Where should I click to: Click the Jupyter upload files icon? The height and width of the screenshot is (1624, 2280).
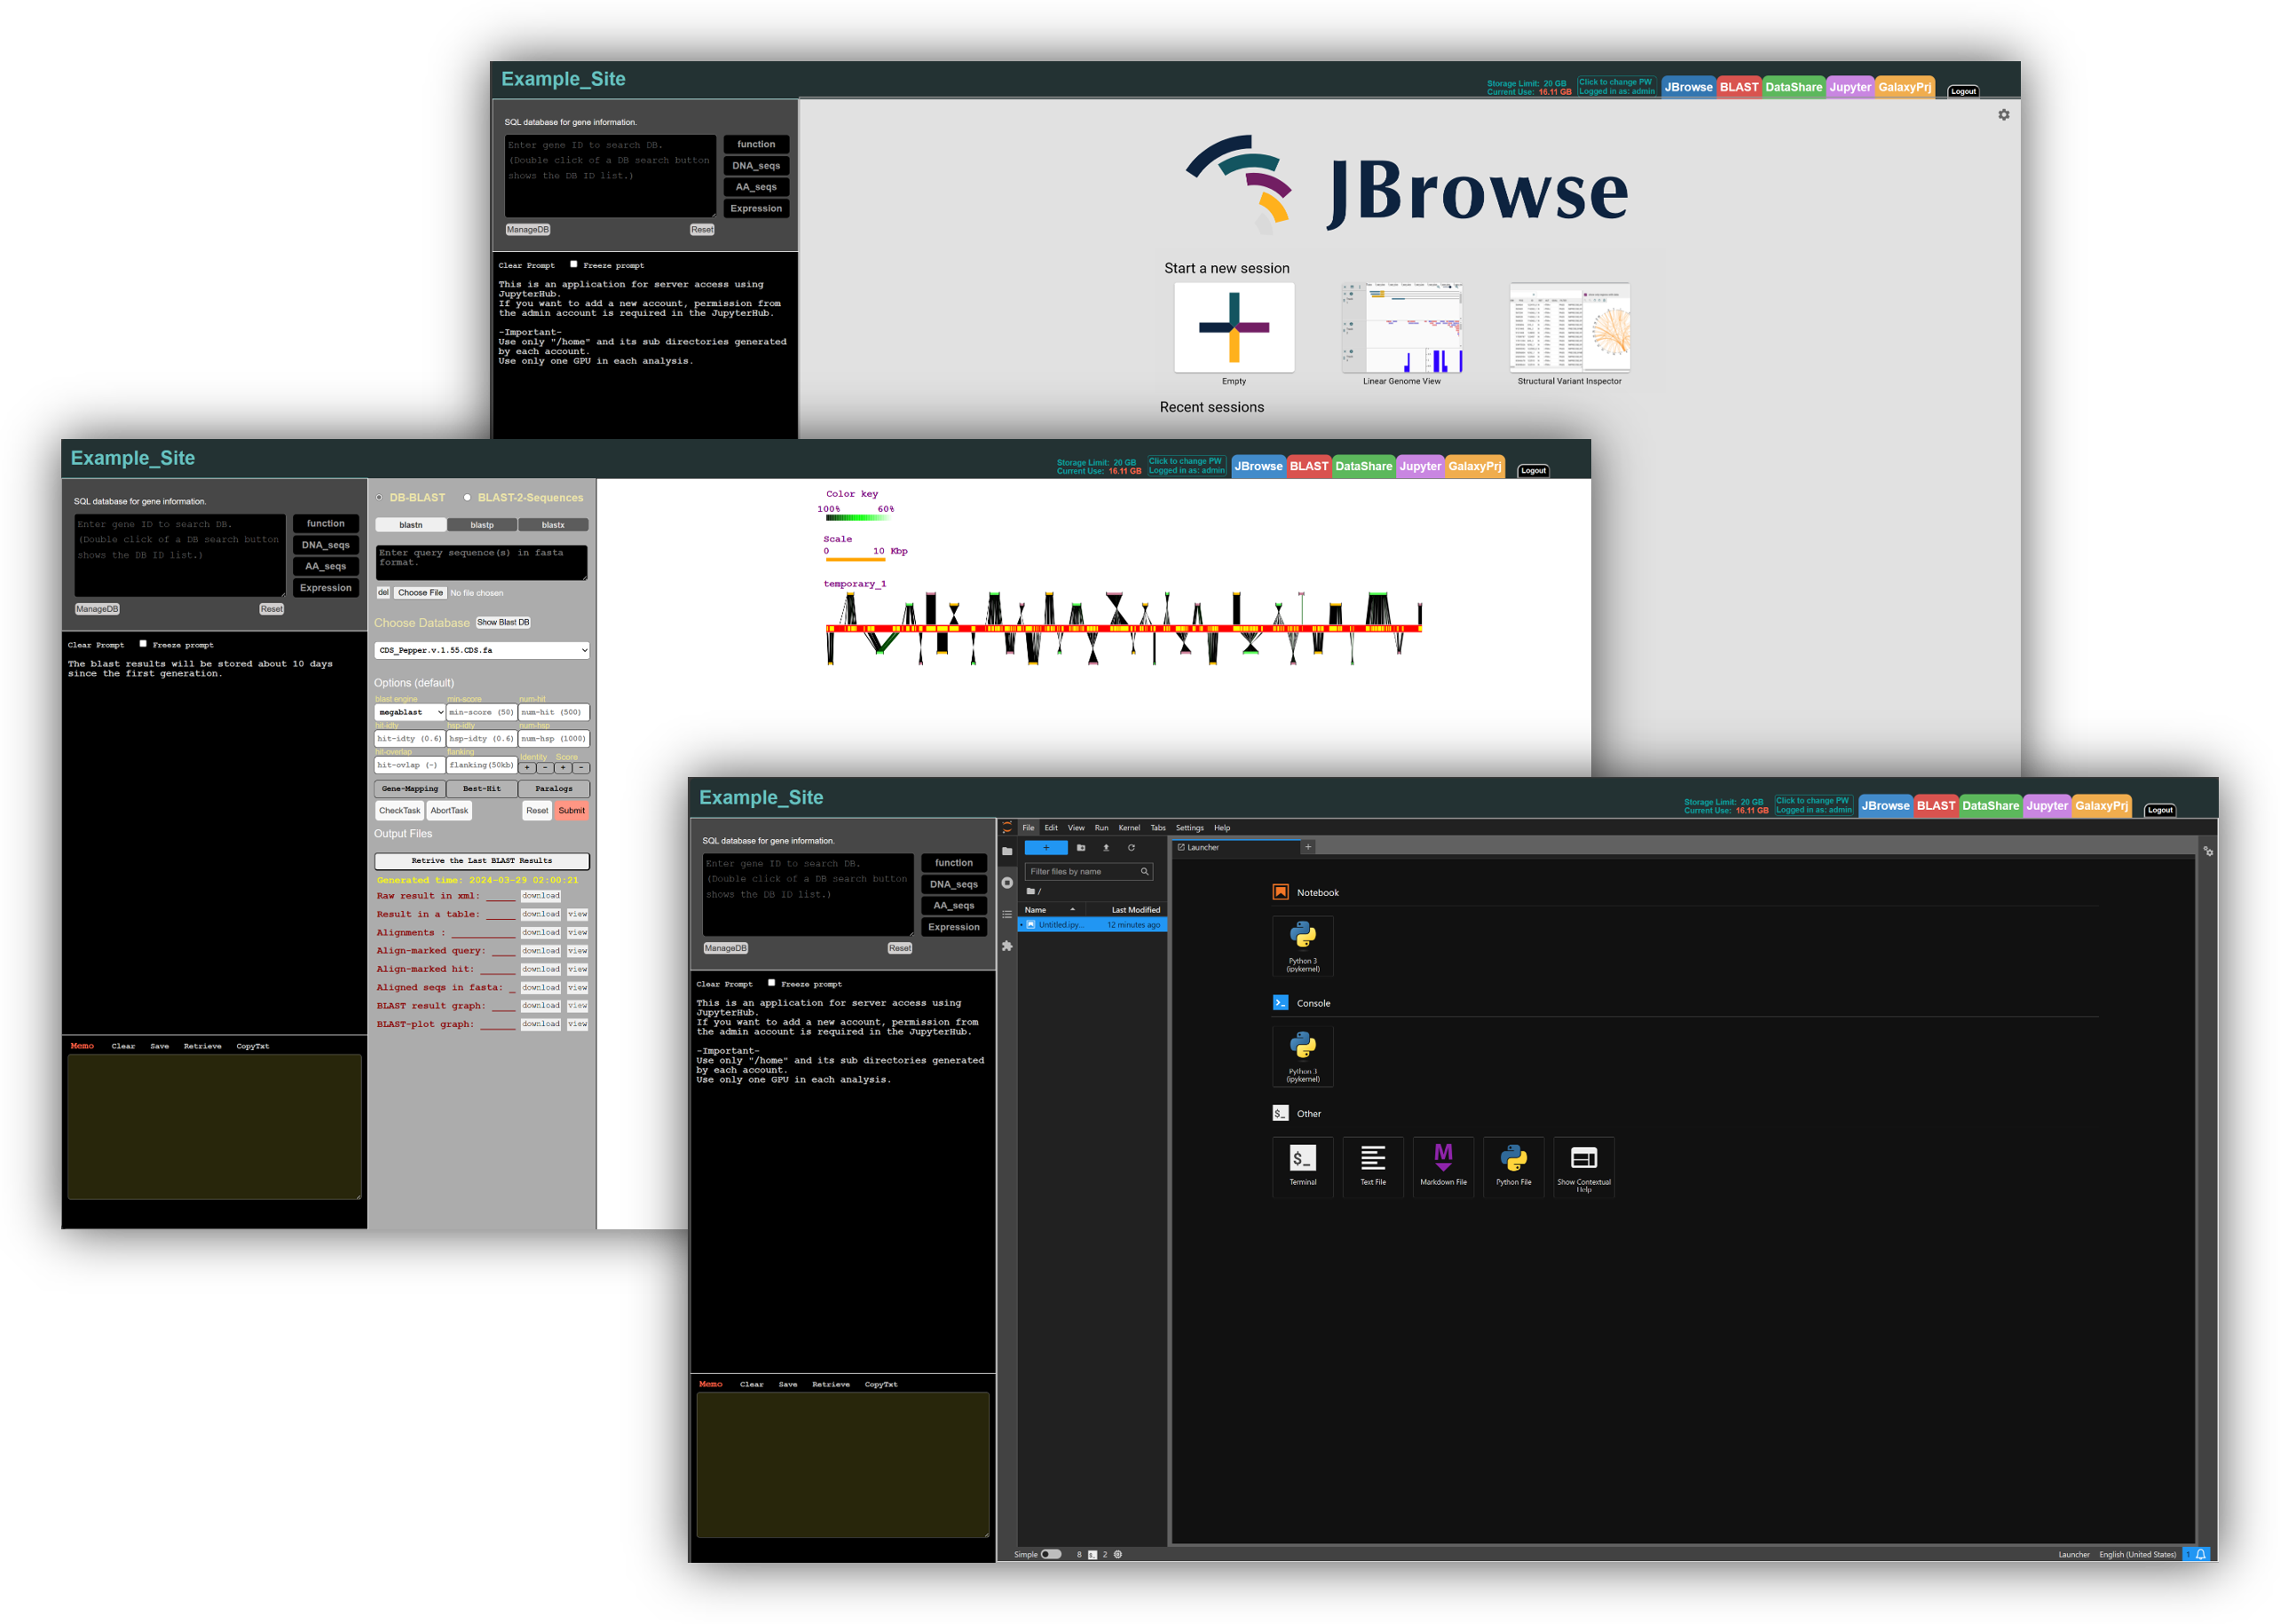tap(1106, 847)
